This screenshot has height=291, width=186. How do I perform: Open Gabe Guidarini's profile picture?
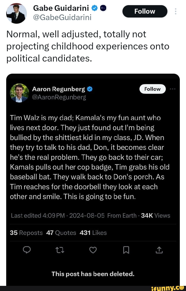(16, 13)
